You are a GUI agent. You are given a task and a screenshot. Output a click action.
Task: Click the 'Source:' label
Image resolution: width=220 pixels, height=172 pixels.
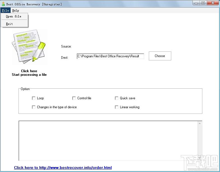pyautogui.click(x=66, y=46)
